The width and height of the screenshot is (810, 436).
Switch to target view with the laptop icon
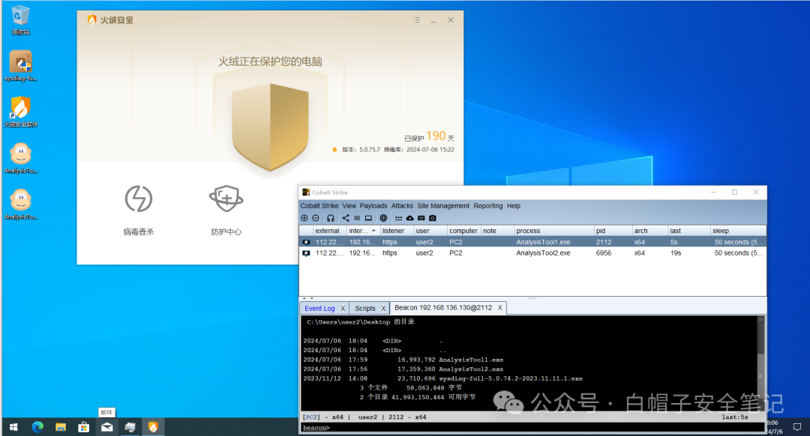[x=368, y=218]
